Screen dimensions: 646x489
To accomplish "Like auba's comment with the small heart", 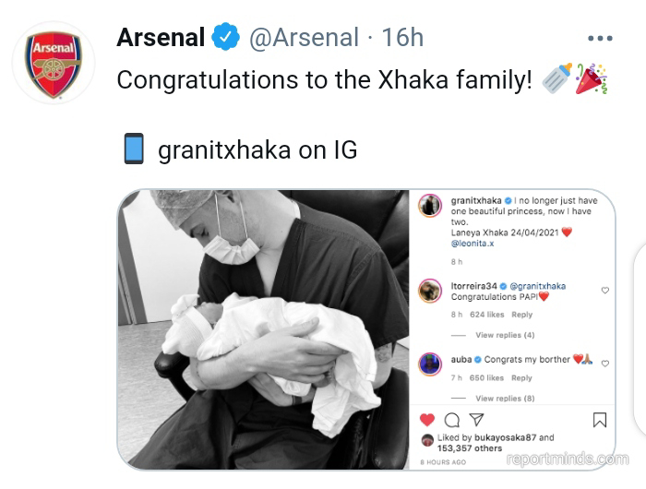I will click(605, 364).
